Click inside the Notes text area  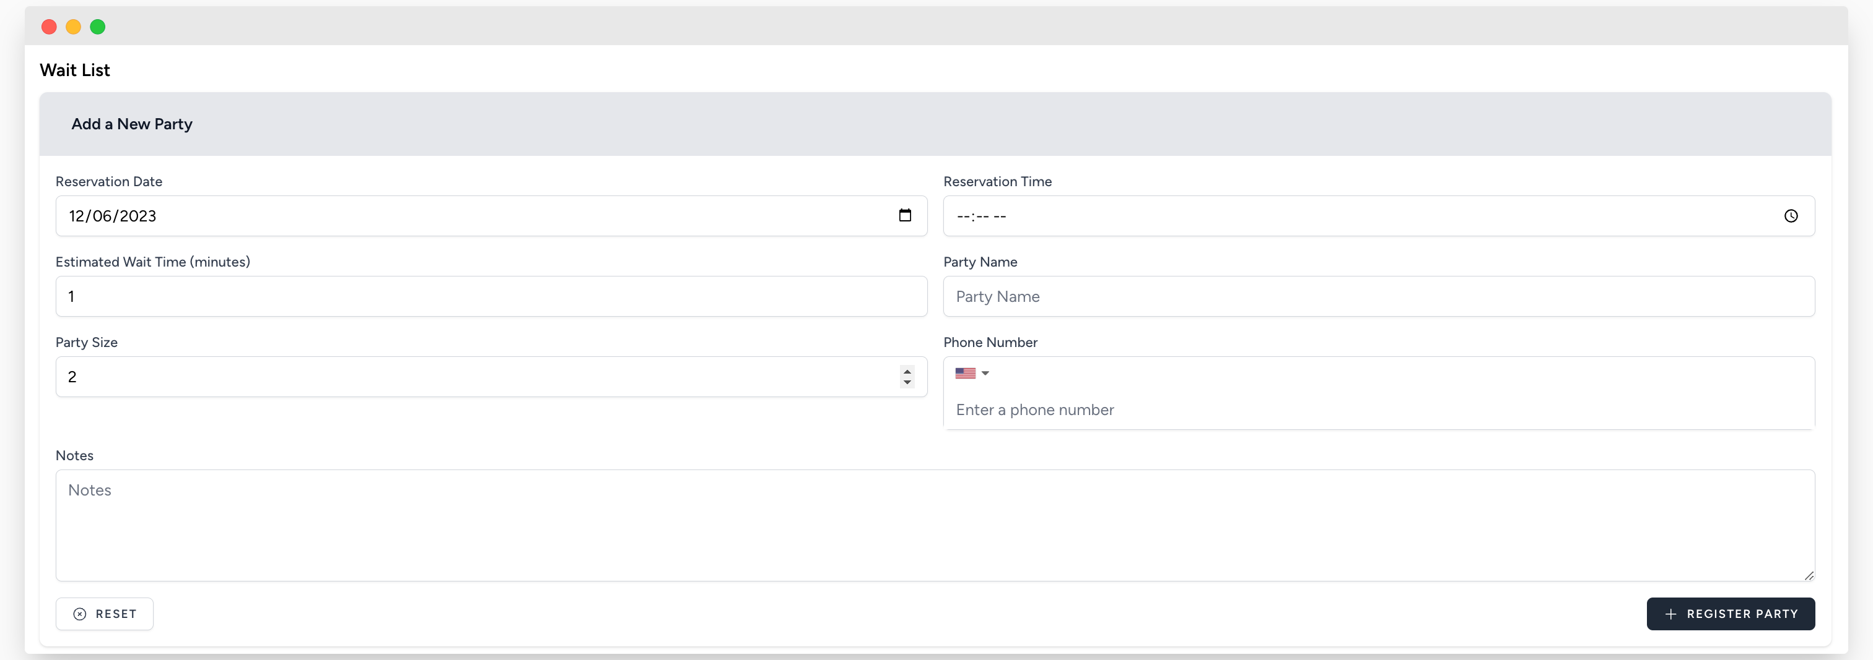935,526
